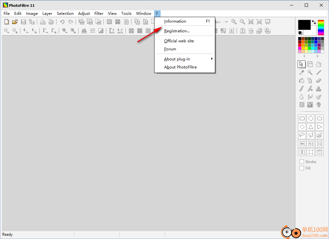Click the Gamma plus icon
329x239 pixels.
[x=54, y=31]
